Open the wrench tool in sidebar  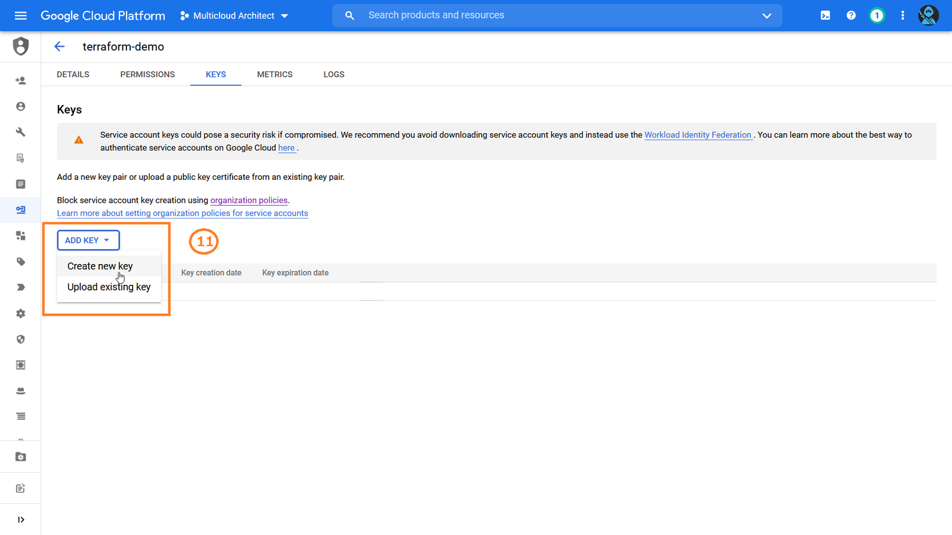pyautogui.click(x=21, y=132)
